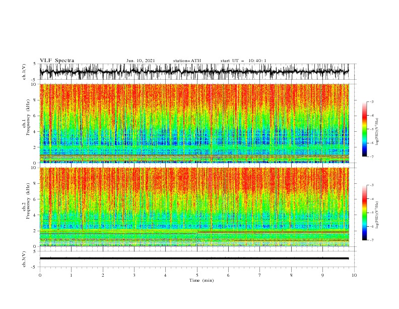Click time axis tick label '0'
This screenshot has height=309, width=399.
click(40, 275)
